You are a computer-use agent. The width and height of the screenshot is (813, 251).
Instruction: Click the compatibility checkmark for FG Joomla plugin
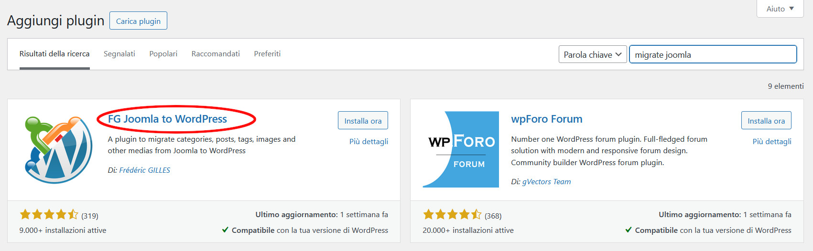[x=225, y=230]
